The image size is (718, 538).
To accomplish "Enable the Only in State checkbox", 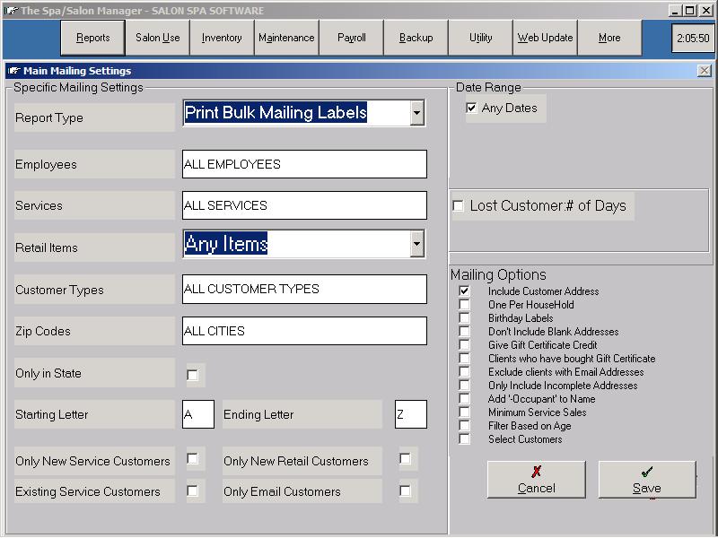I will (192, 374).
